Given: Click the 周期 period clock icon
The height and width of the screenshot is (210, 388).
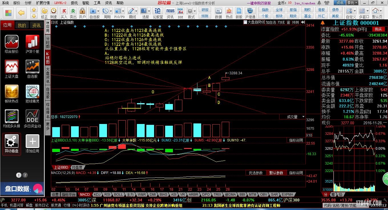Looking at the screenshot, I should point(106,11).
